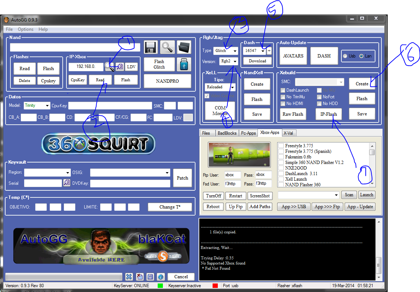
Task: Click the Available HERE banner link
Action: click(x=101, y=260)
